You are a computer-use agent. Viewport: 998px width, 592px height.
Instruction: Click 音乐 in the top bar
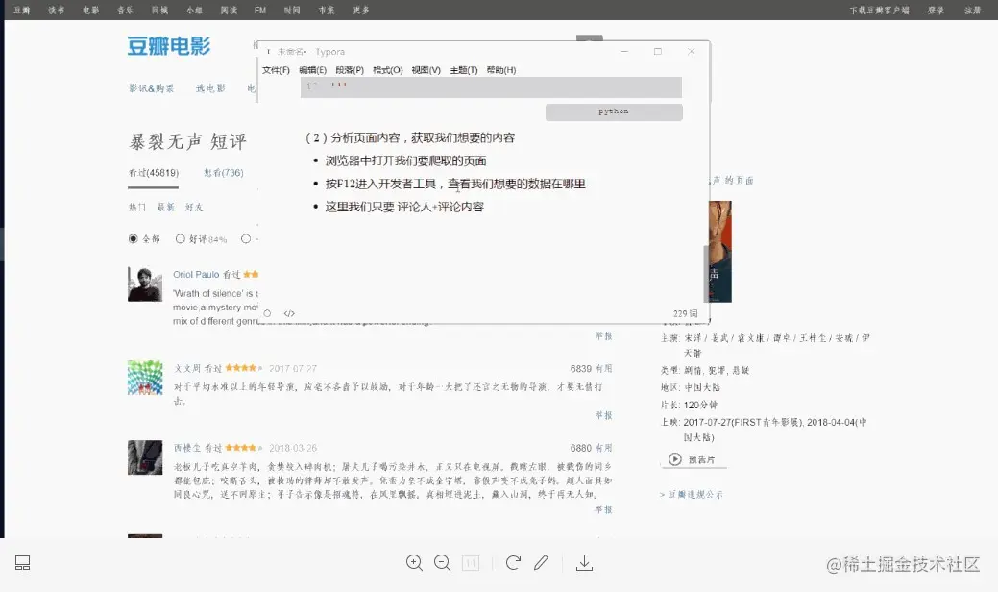coord(125,11)
